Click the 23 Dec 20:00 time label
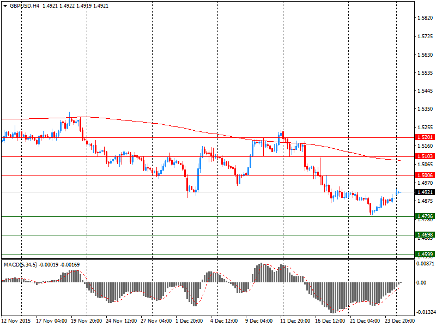The height and width of the screenshot is (327, 436). [399, 321]
